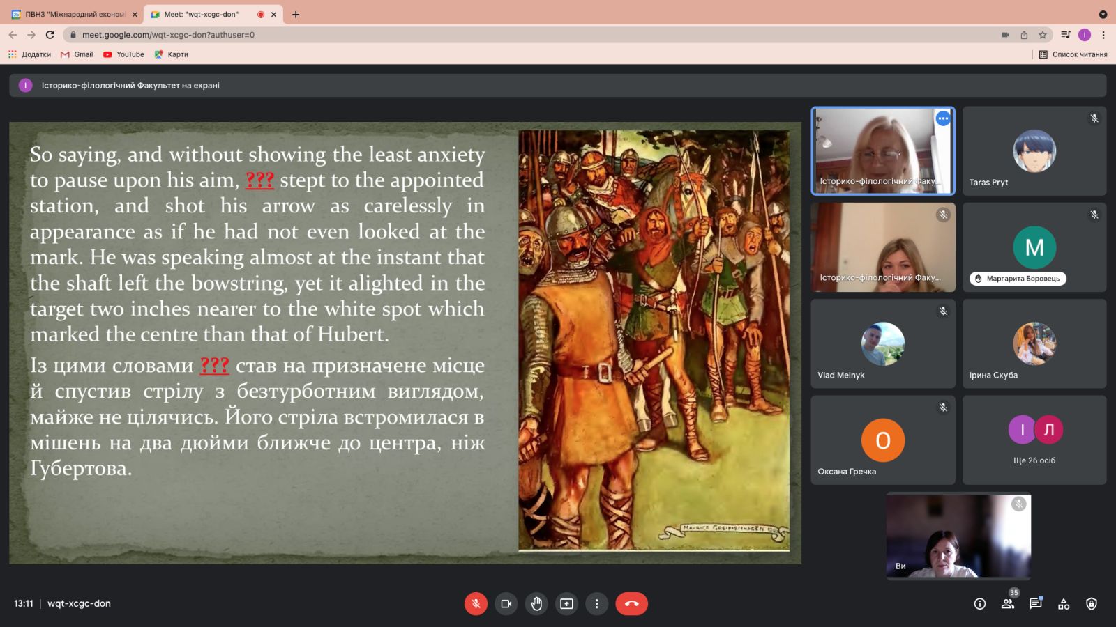Open the activities panel
Screen dimensions: 1116x627
[x=1064, y=604]
